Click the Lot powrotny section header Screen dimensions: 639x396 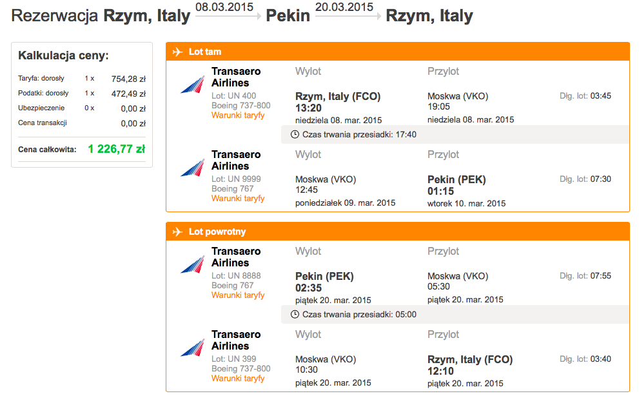(398, 232)
